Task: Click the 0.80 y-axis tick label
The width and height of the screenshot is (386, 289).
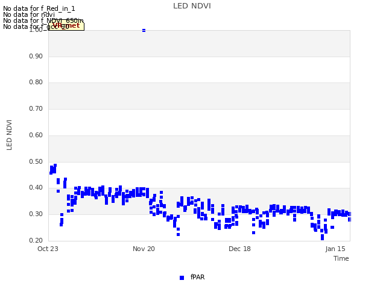Action: [x=36, y=82]
